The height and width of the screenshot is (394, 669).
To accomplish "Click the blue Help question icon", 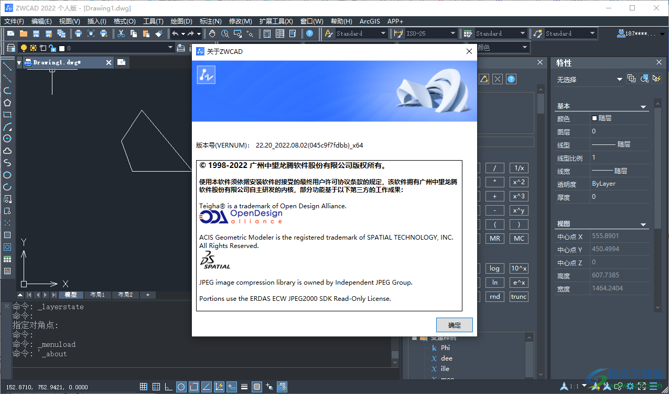I will (x=310, y=33).
